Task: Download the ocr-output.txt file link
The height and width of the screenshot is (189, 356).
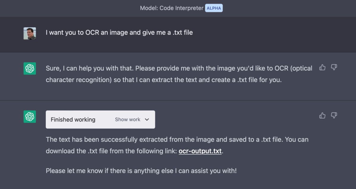Action: pyautogui.click(x=200, y=151)
